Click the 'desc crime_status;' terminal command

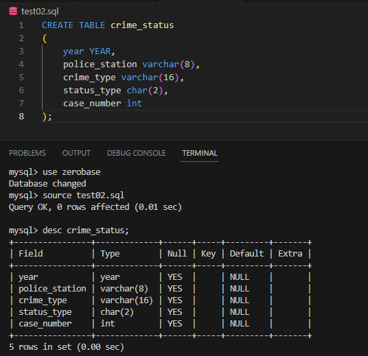pyautogui.click(x=86, y=230)
